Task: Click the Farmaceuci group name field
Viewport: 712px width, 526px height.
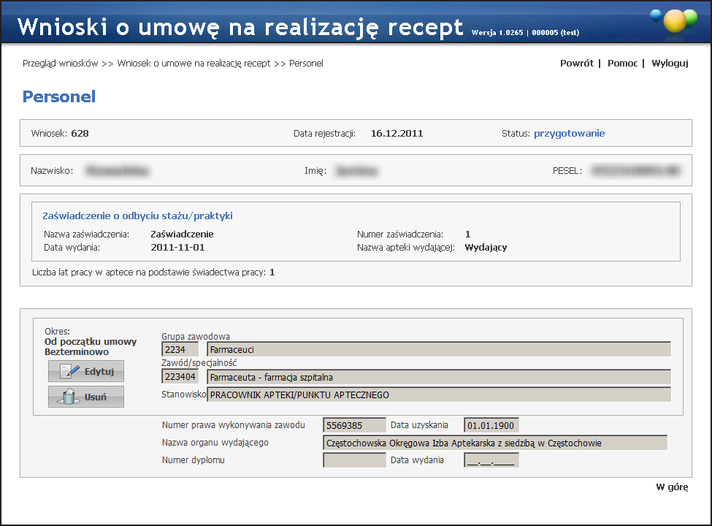Action: tap(439, 349)
